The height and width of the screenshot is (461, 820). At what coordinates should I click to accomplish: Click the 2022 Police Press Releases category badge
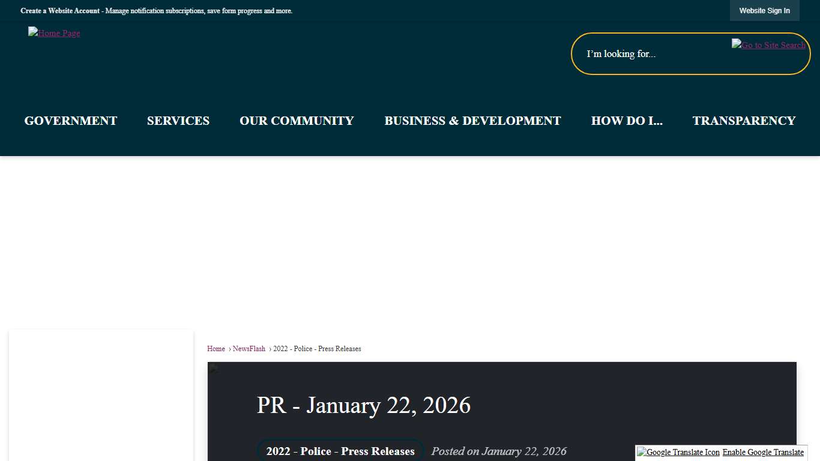[x=340, y=451]
